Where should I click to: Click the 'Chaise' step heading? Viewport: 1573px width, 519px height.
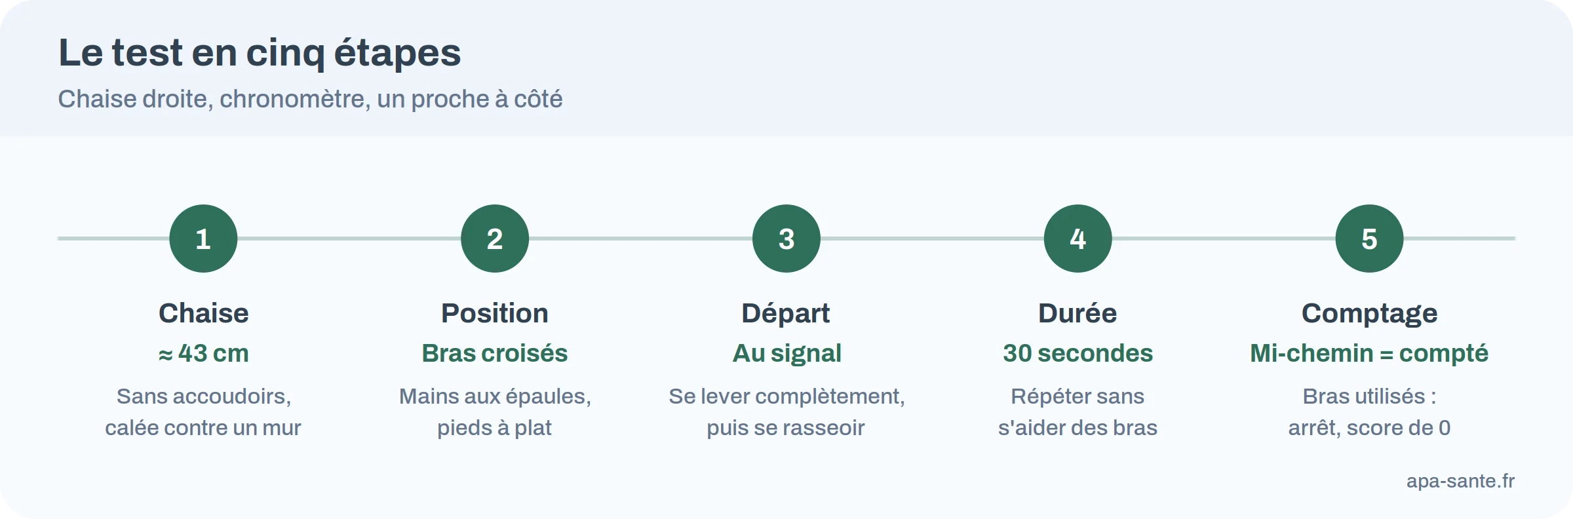203,313
